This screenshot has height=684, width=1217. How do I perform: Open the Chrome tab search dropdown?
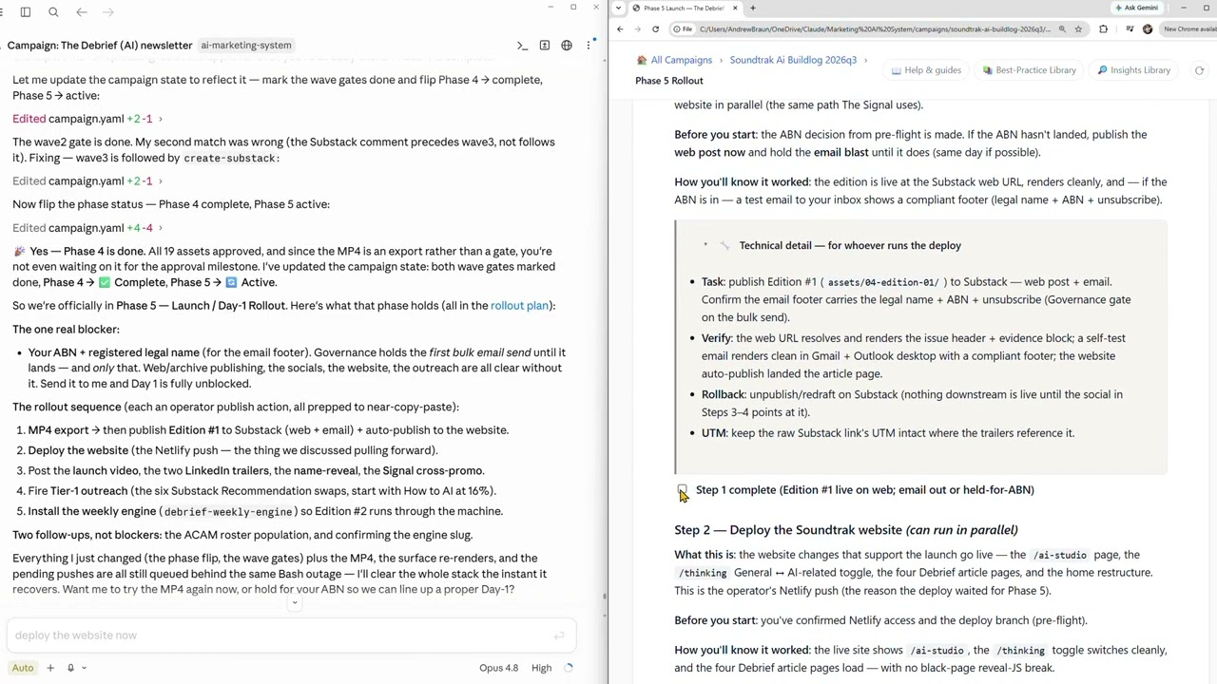point(619,9)
